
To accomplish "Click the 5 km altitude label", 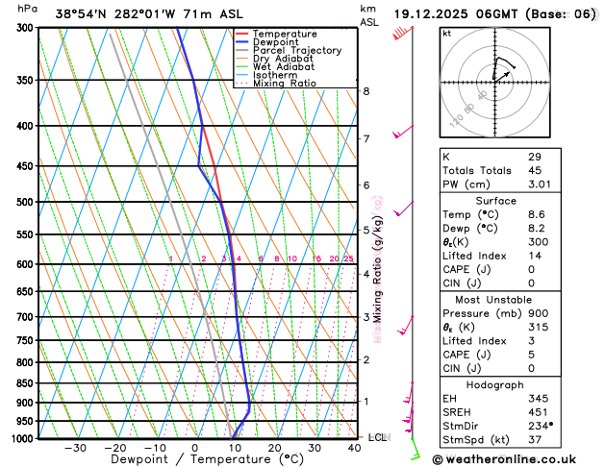I will pyautogui.click(x=366, y=230).
